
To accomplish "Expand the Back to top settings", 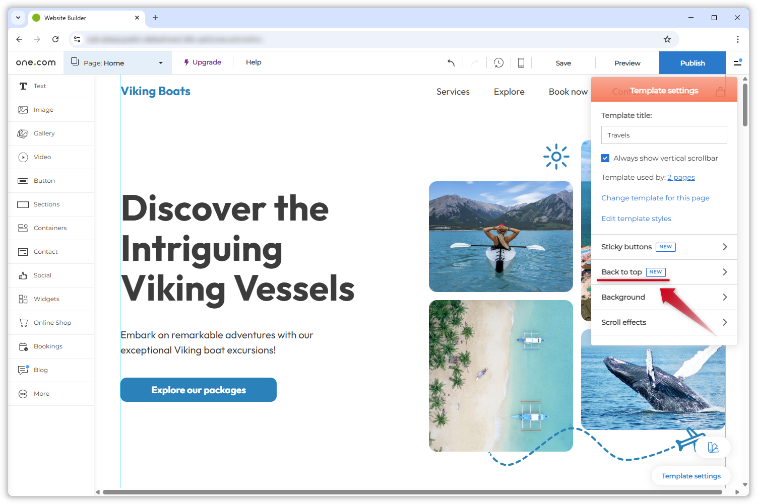I will tap(664, 272).
